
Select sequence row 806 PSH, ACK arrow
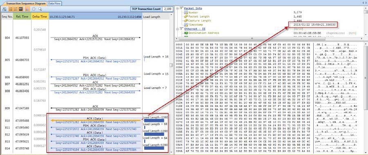tap(95, 77)
